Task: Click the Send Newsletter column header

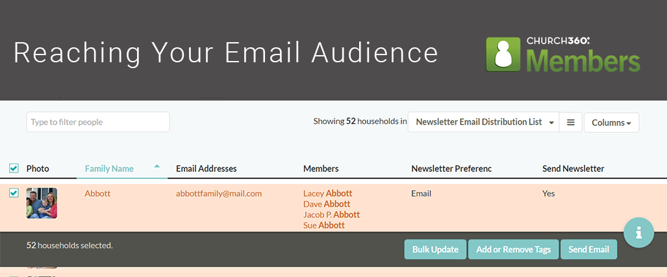Action: [x=573, y=169]
